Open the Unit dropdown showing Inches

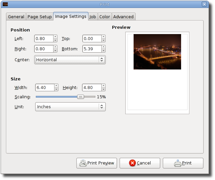(x=70, y=107)
